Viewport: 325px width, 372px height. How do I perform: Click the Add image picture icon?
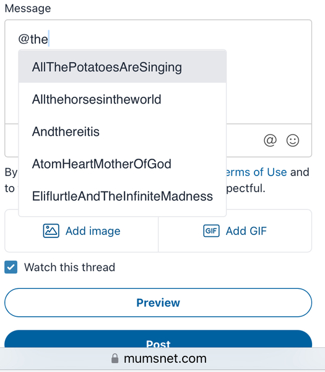coord(51,231)
